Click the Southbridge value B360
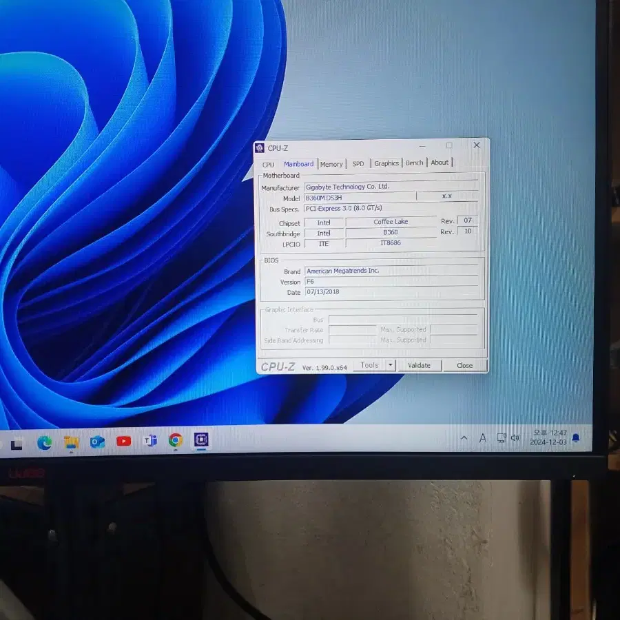 tap(391, 232)
